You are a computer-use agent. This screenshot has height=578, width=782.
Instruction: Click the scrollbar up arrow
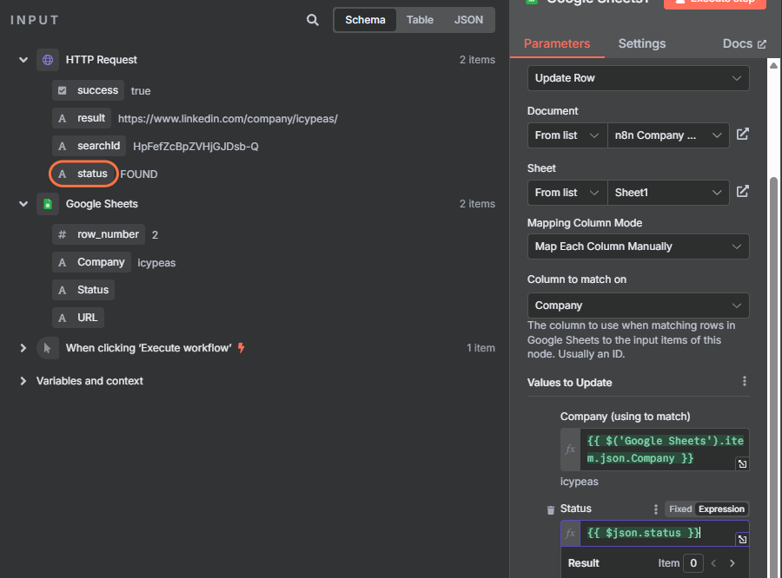pos(773,66)
